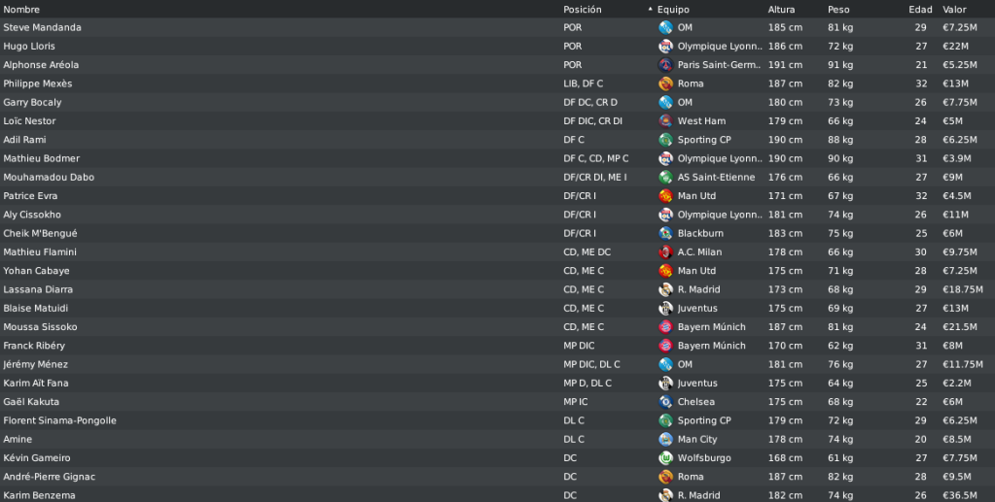Click the A.C. Milan badge next to Flamini
Screen dimensions: 995x502
665,252
